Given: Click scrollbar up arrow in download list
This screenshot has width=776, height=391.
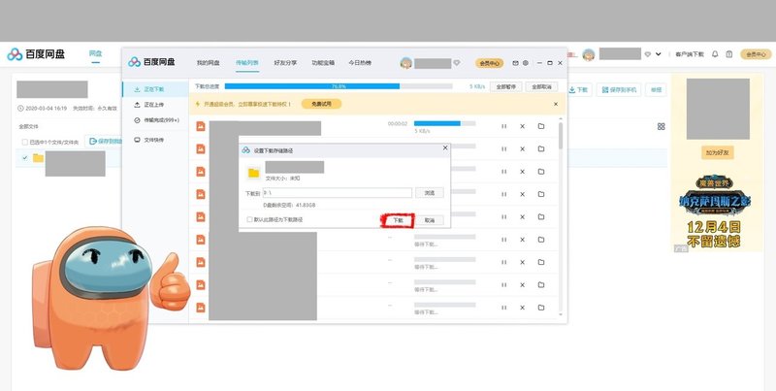Looking at the screenshot, I should click(561, 118).
